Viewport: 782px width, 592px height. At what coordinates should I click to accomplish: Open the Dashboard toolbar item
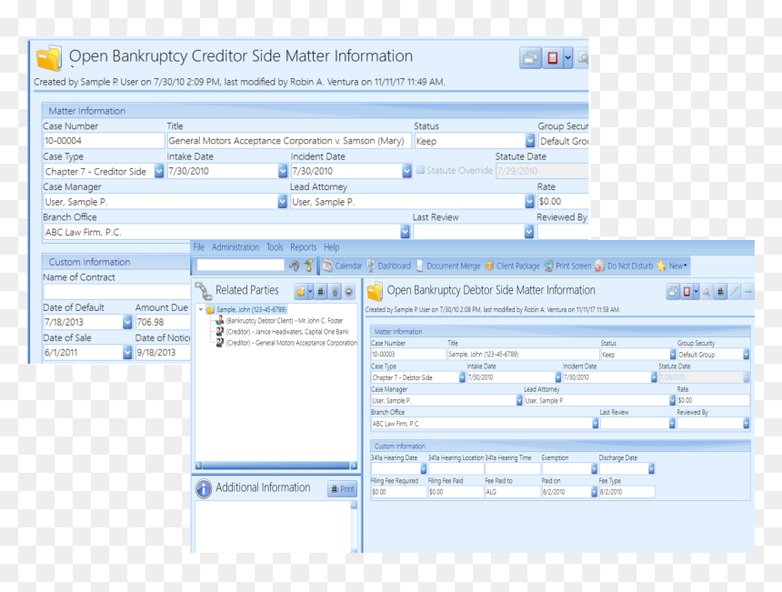point(389,266)
